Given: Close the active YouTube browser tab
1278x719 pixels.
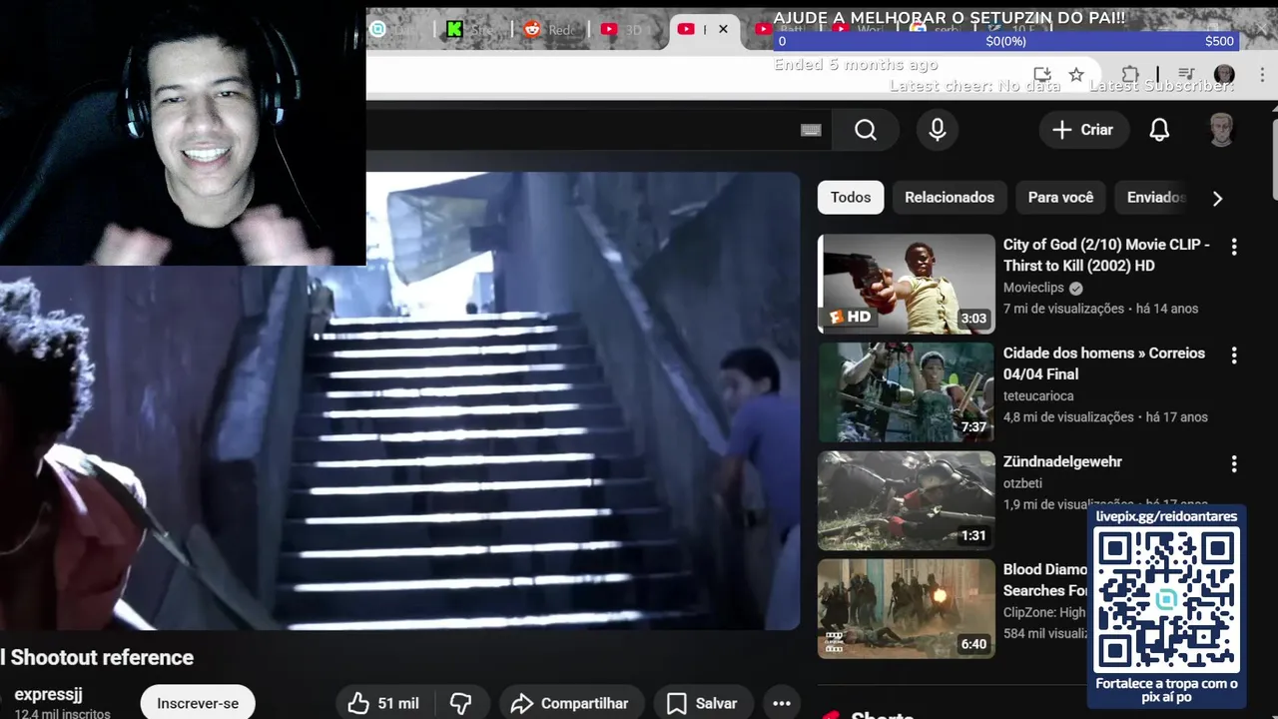Looking at the screenshot, I should pos(723,29).
